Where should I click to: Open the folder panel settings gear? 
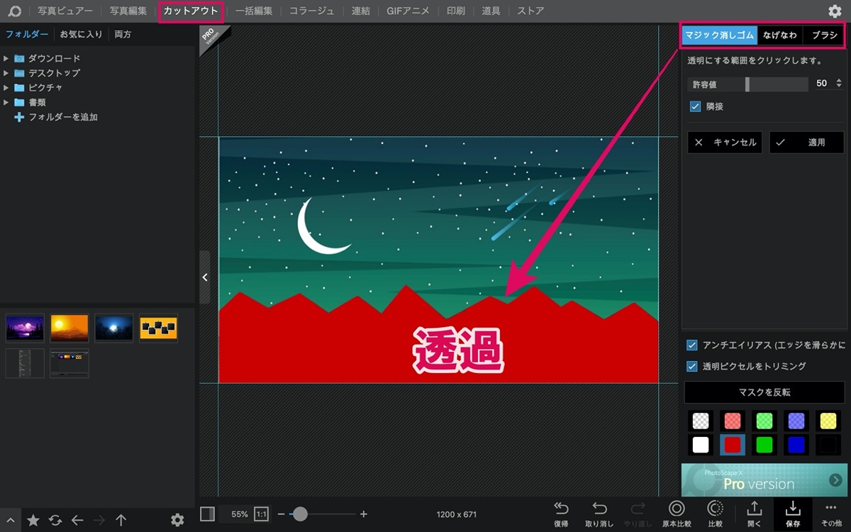pos(177,520)
